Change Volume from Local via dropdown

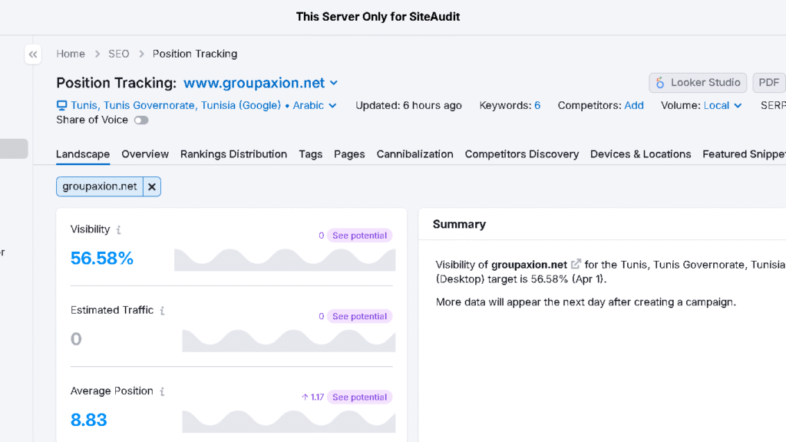720,105
